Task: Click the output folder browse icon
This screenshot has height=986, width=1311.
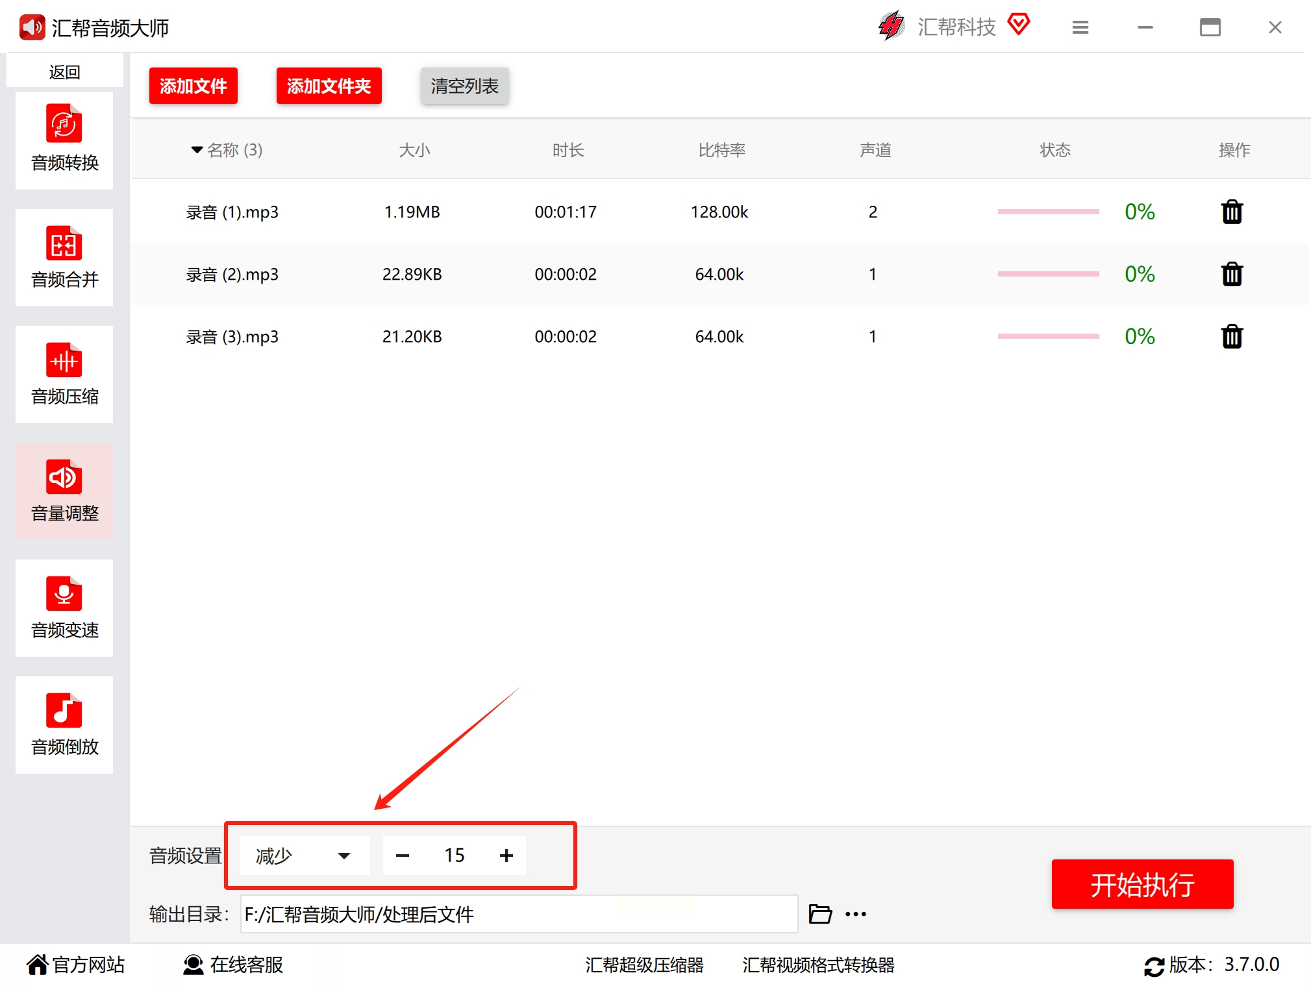Action: [x=820, y=914]
